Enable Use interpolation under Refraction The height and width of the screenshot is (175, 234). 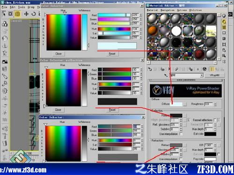tap(181, 159)
